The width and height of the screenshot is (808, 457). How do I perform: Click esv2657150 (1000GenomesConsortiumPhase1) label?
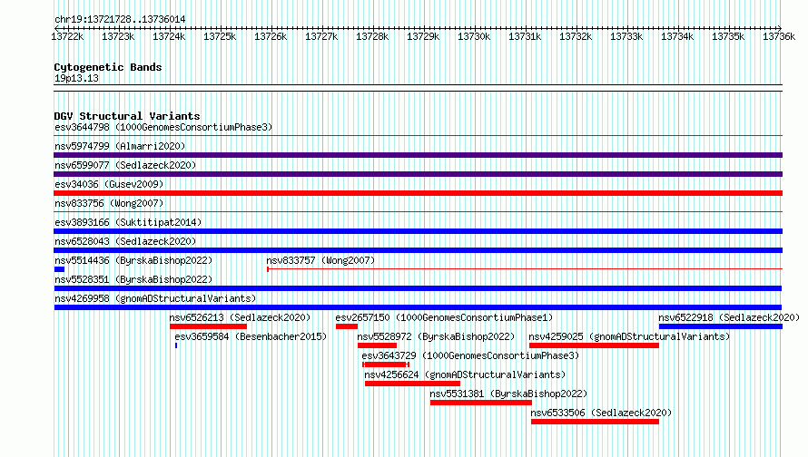pyautogui.click(x=444, y=317)
